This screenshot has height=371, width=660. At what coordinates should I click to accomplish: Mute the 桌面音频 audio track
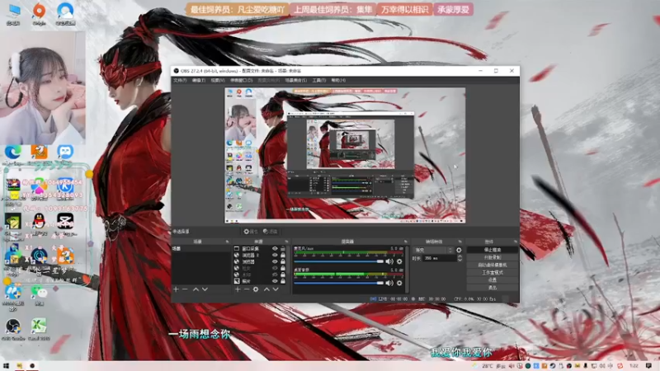tap(389, 283)
